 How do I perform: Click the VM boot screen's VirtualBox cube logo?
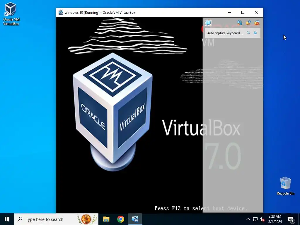[112, 112]
